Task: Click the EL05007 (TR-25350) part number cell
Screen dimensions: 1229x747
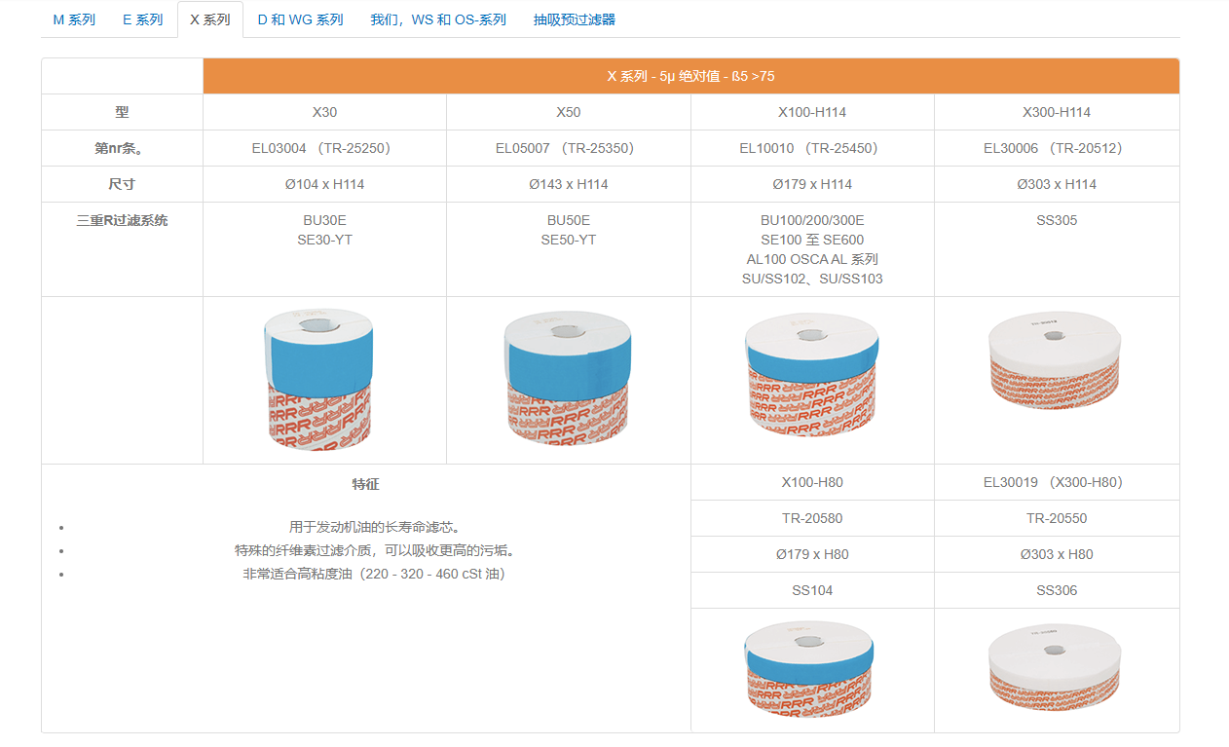Action: [x=568, y=148]
